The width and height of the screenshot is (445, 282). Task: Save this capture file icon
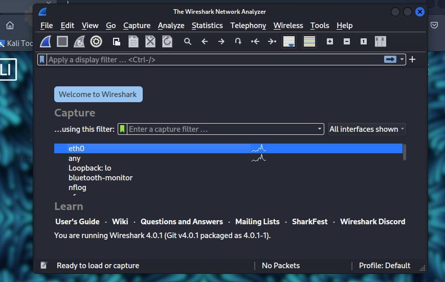[x=133, y=42]
